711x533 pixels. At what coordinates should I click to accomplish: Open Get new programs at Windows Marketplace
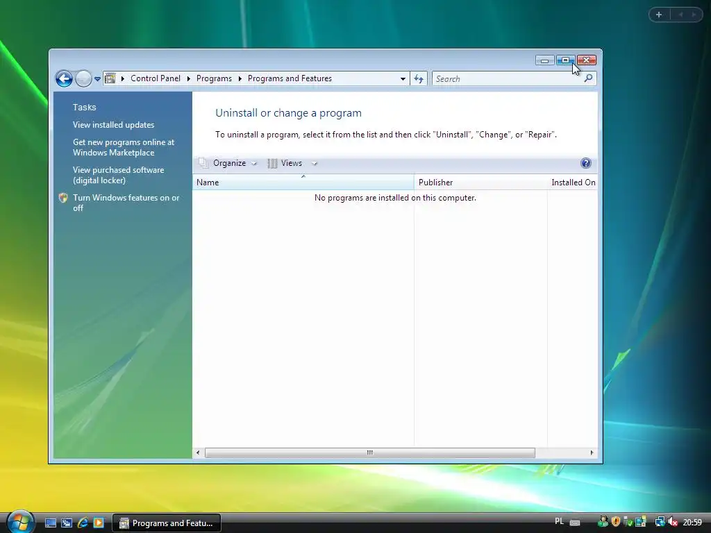click(x=124, y=147)
